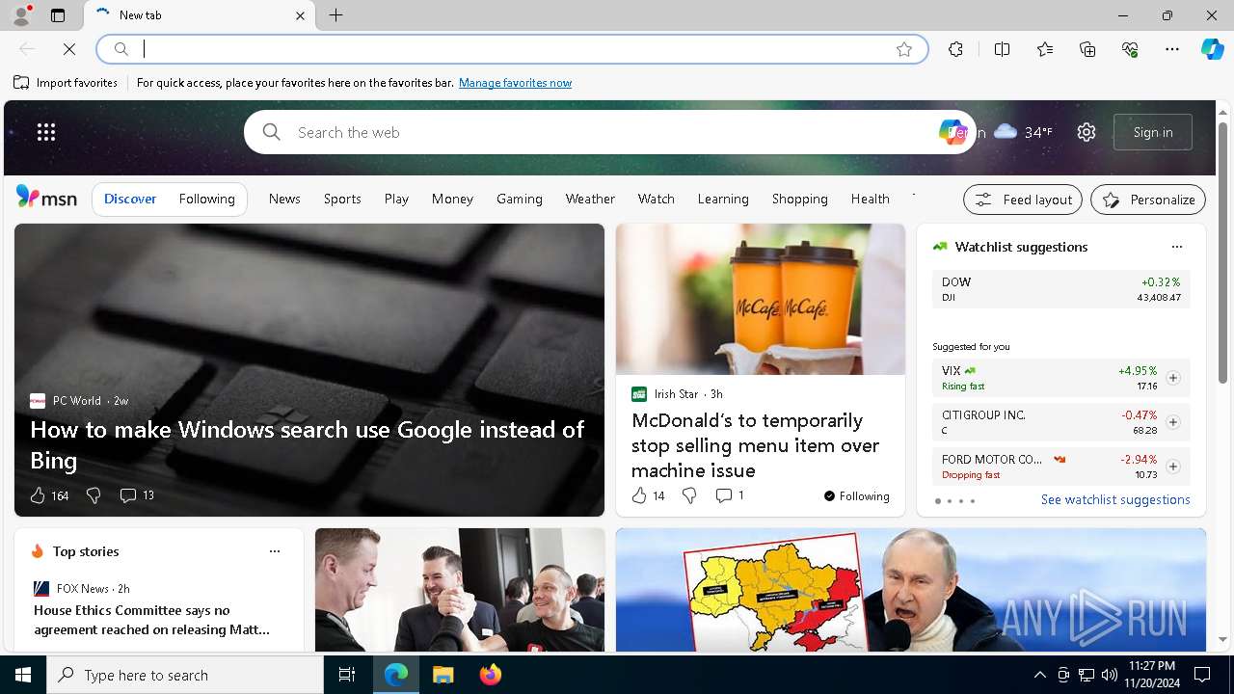The width and height of the screenshot is (1234, 694).
Task: Add VIX to watchlist
Action: click(1172, 378)
